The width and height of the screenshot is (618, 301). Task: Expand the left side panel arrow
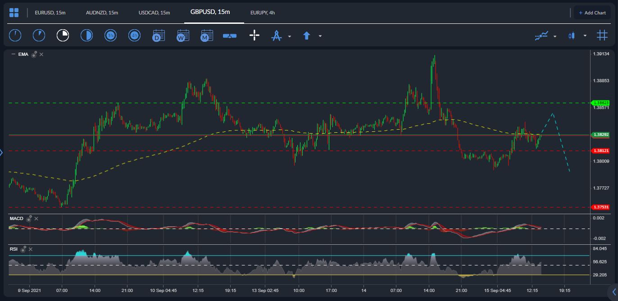click(x=1, y=153)
